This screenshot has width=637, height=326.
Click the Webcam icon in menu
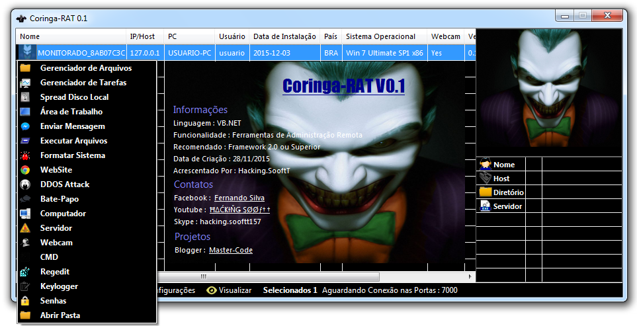pos(25,243)
